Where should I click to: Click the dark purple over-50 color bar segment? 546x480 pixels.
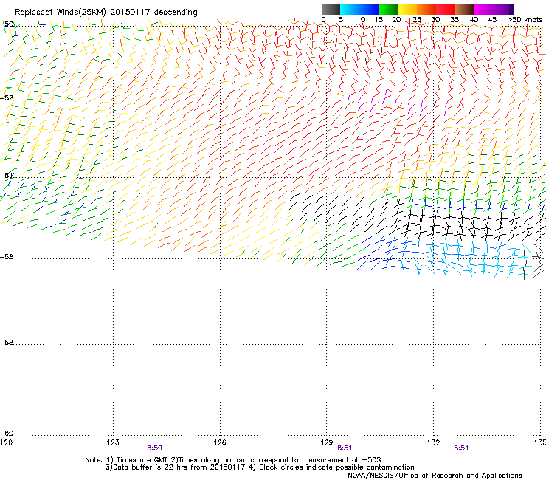click(511, 9)
